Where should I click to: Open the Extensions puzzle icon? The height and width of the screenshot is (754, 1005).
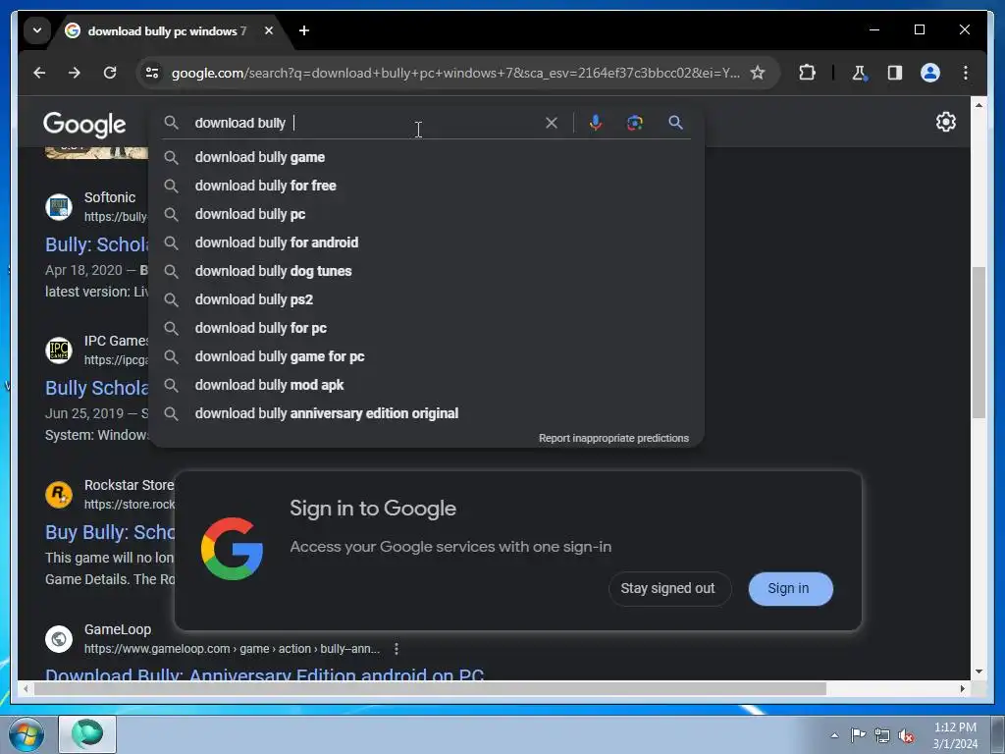[807, 73]
